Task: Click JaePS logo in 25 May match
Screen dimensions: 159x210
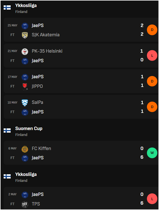Action: [25, 26]
